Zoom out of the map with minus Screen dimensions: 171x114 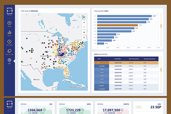point(84,27)
